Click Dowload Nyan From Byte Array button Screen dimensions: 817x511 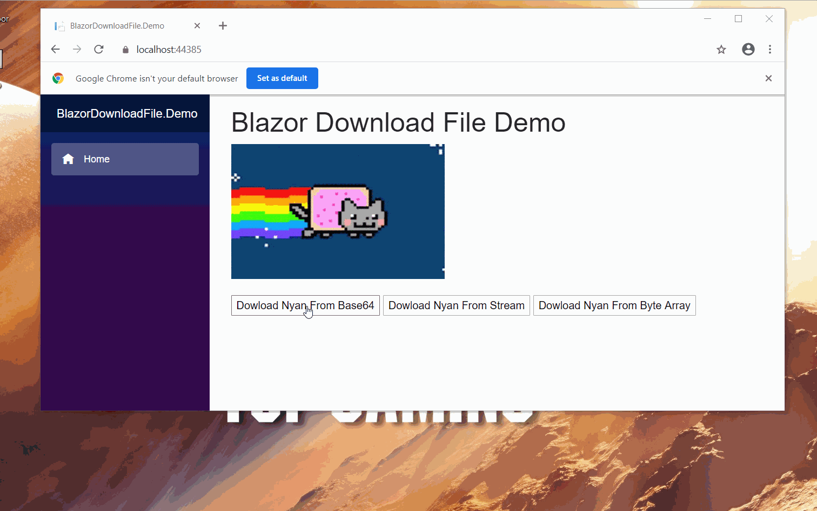pyautogui.click(x=614, y=305)
